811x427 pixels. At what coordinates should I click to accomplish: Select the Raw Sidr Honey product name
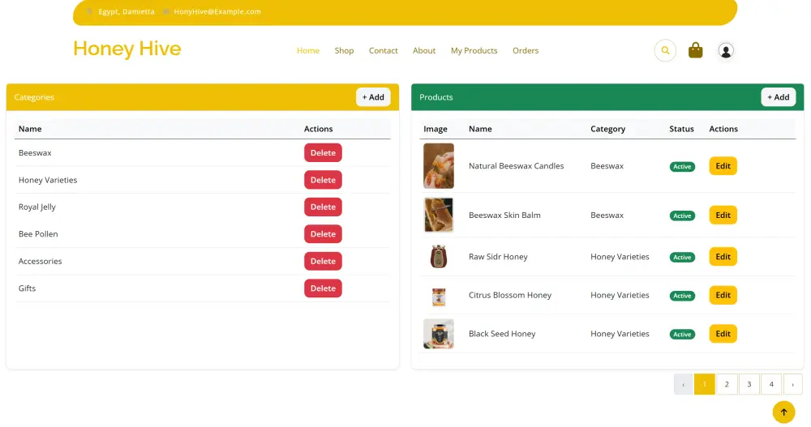498,256
